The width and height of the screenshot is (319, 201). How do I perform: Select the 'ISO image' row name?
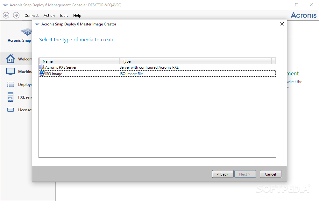pos(54,73)
